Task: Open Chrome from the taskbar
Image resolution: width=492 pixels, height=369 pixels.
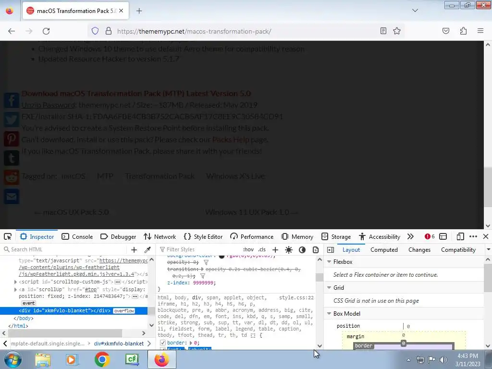Action: coord(102,359)
